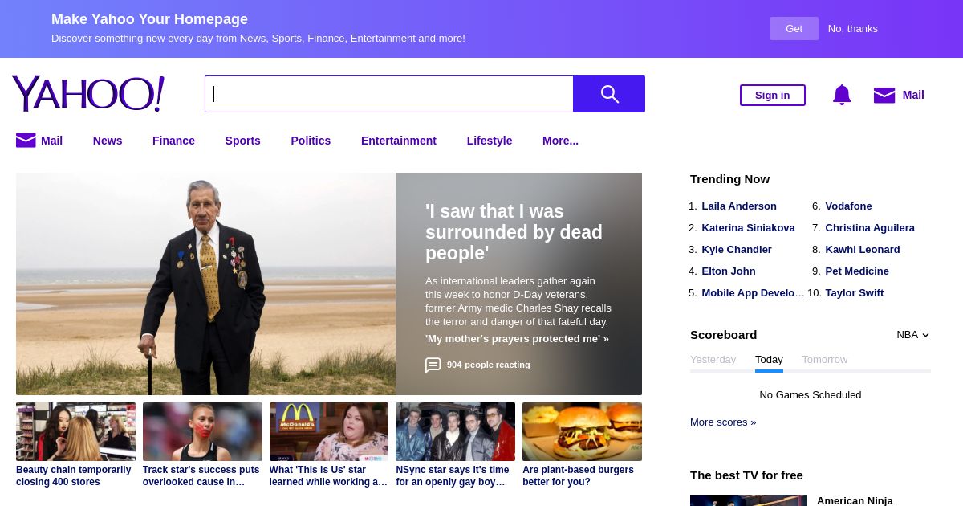This screenshot has height=506, width=963.
Task: Expand the NBA league dropdown
Action: pyautogui.click(x=912, y=335)
